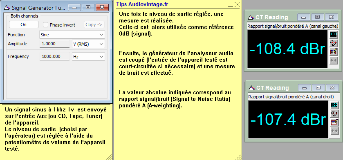Toggle the generator On button
Image resolution: width=343 pixels, height=160 pixels.
coord(24,24)
